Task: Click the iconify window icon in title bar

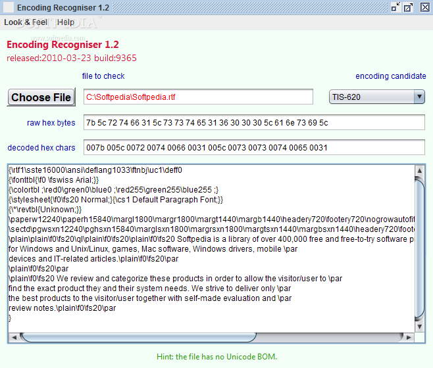Action: coord(395,7)
